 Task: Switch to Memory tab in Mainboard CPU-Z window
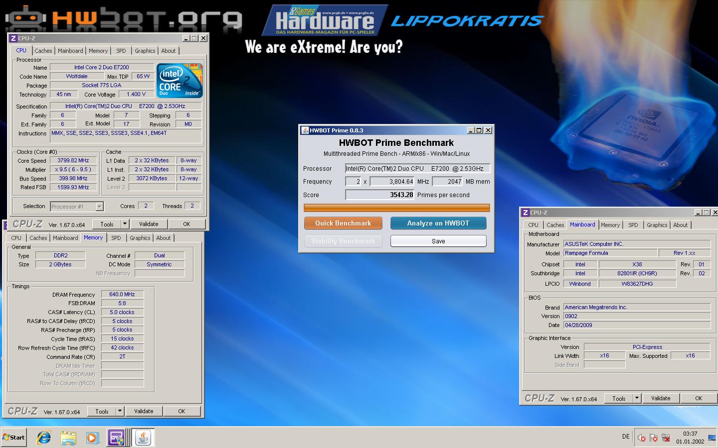(x=610, y=225)
